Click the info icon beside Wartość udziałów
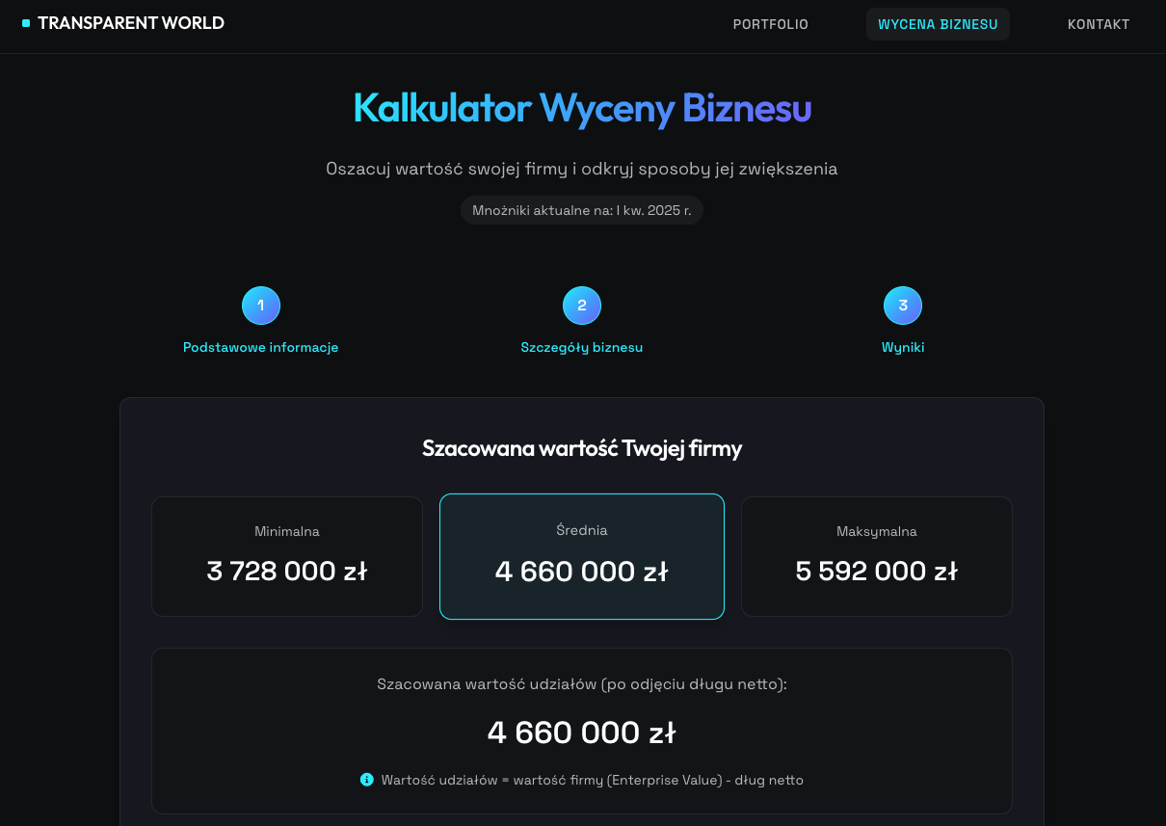The height and width of the screenshot is (826, 1166). (x=366, y=780)
